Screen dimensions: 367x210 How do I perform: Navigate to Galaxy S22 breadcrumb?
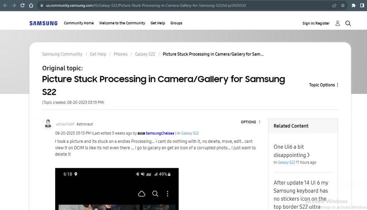coord(145,54)
